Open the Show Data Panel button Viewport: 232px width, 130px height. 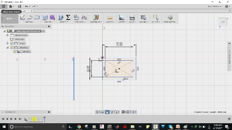point(3,6)
